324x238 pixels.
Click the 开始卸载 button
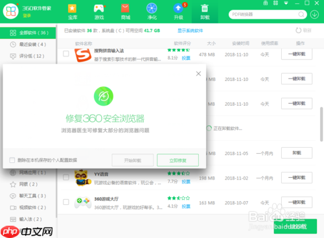pyautogui.click(x=133, y=160)
